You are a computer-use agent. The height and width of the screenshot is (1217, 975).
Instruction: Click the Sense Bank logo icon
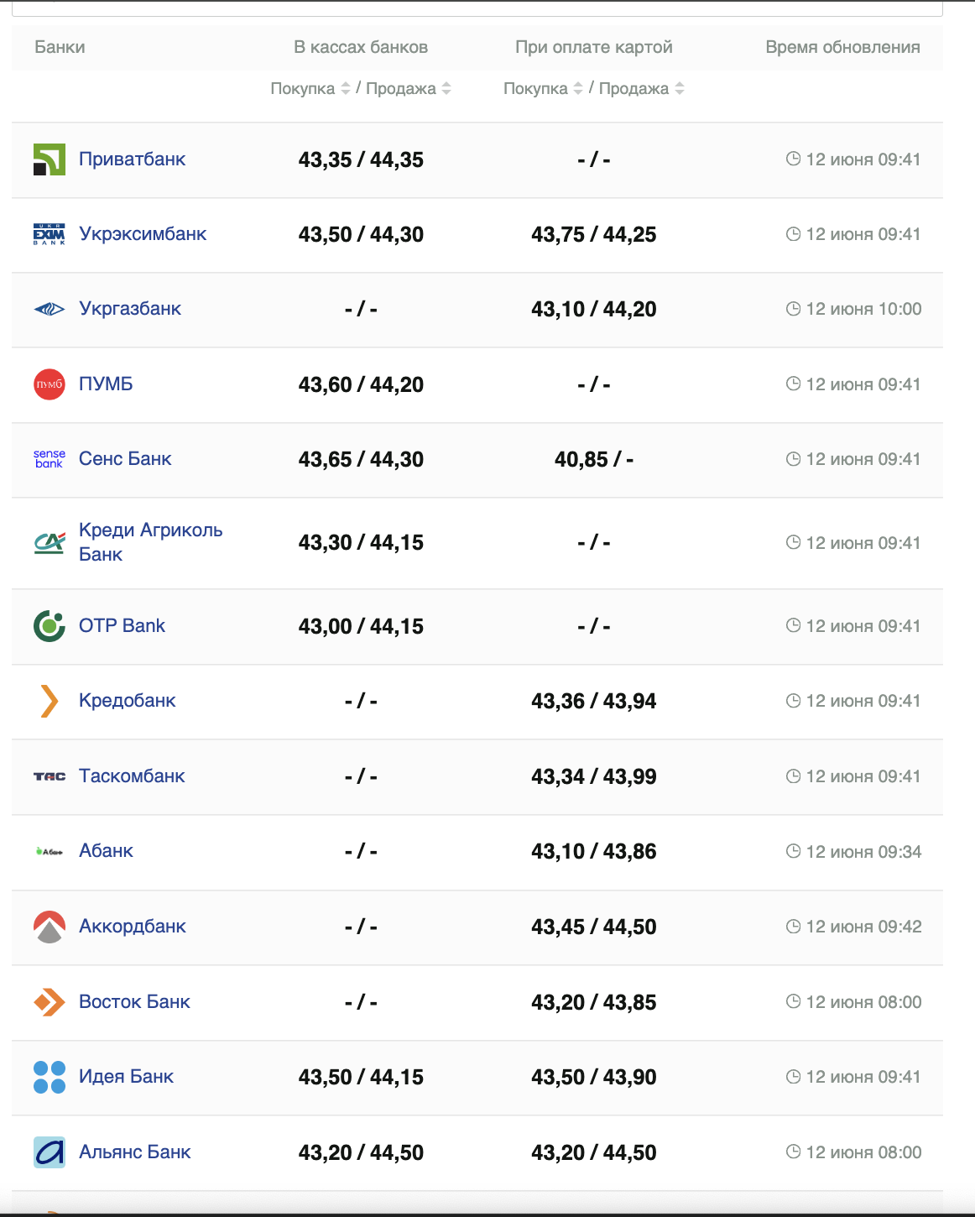(x=49, y=459)
